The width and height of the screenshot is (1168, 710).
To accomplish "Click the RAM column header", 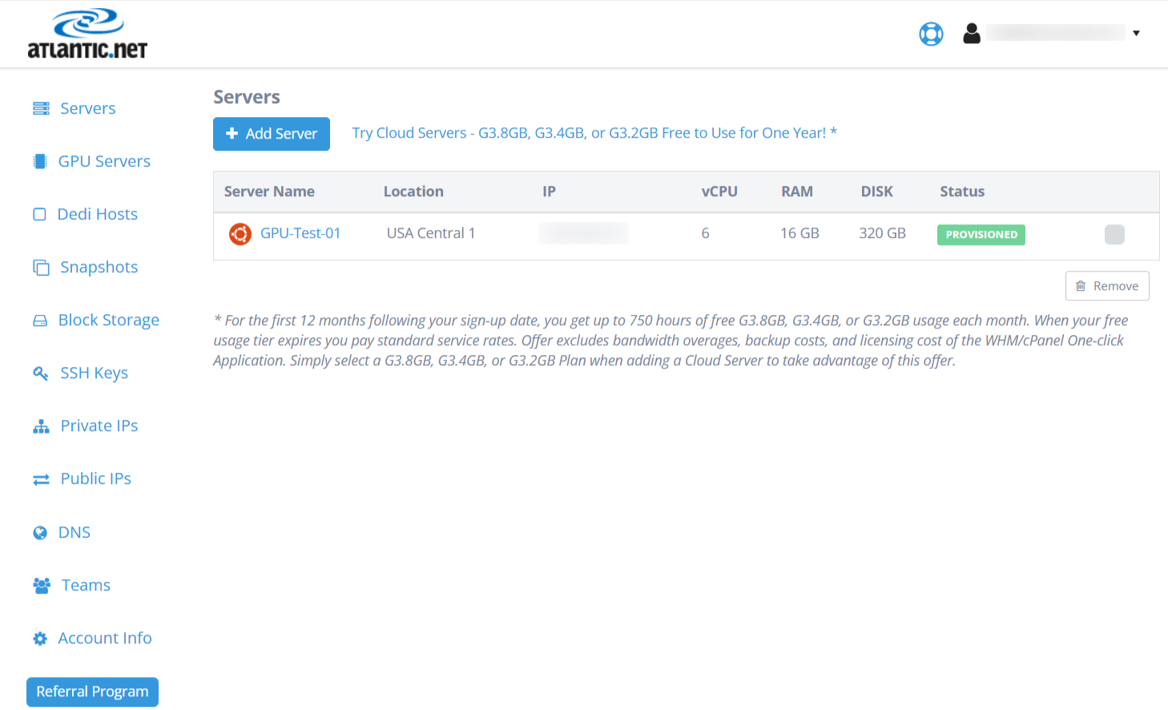I will coord(797,192).
